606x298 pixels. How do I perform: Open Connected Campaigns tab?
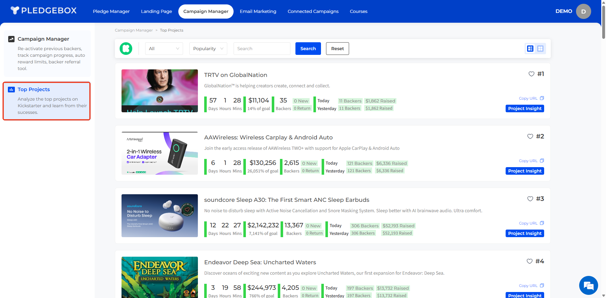tap(313, 11)
